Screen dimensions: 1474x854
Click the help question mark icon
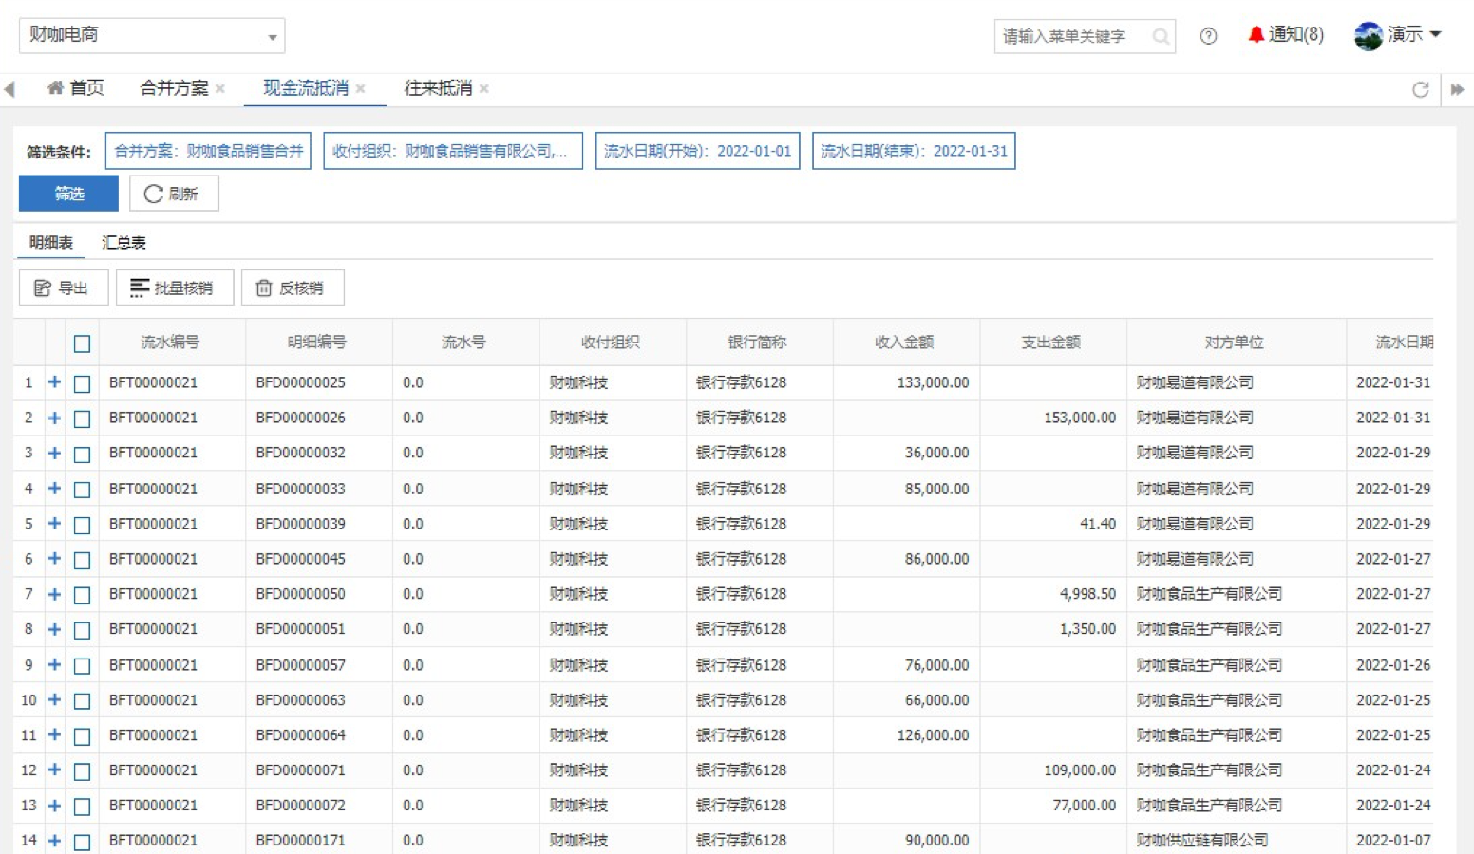click(x=1208, y=36)
